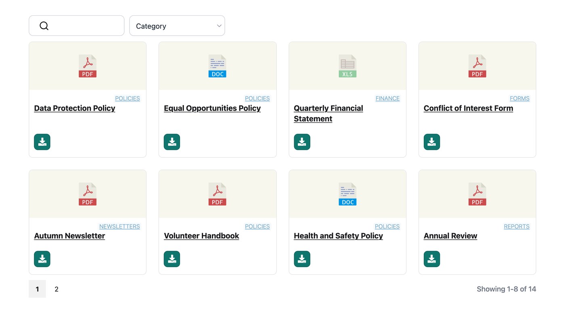565x313 pixels.
Task: Click POLICIES tag on Health and Safety Policy card
Action: click(387, 226)
